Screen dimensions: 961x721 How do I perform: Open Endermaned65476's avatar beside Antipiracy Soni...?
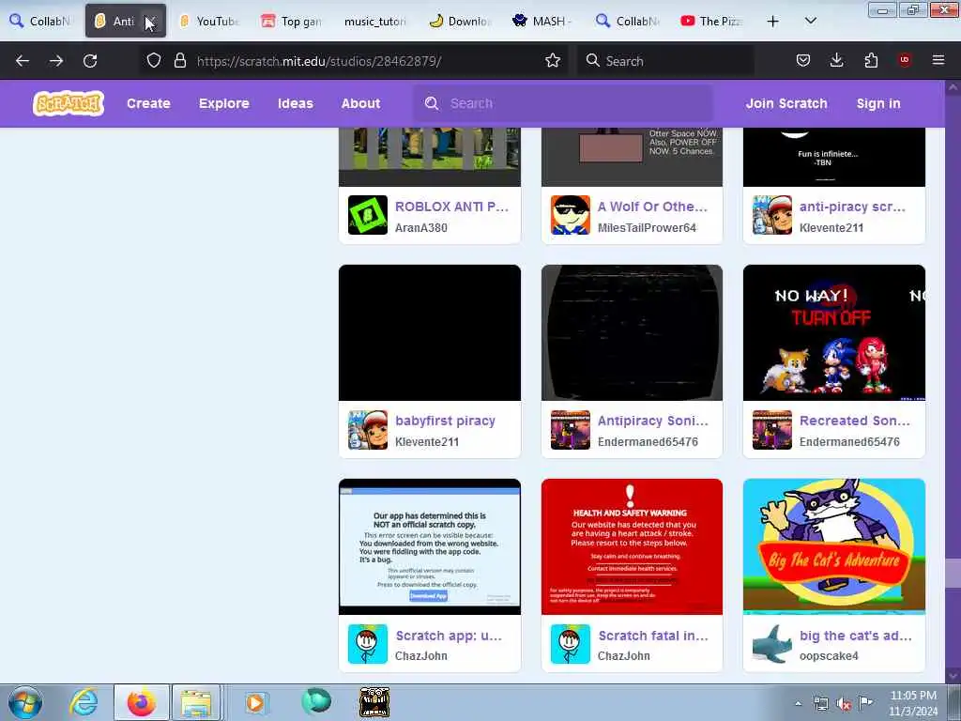click(570, 430)
